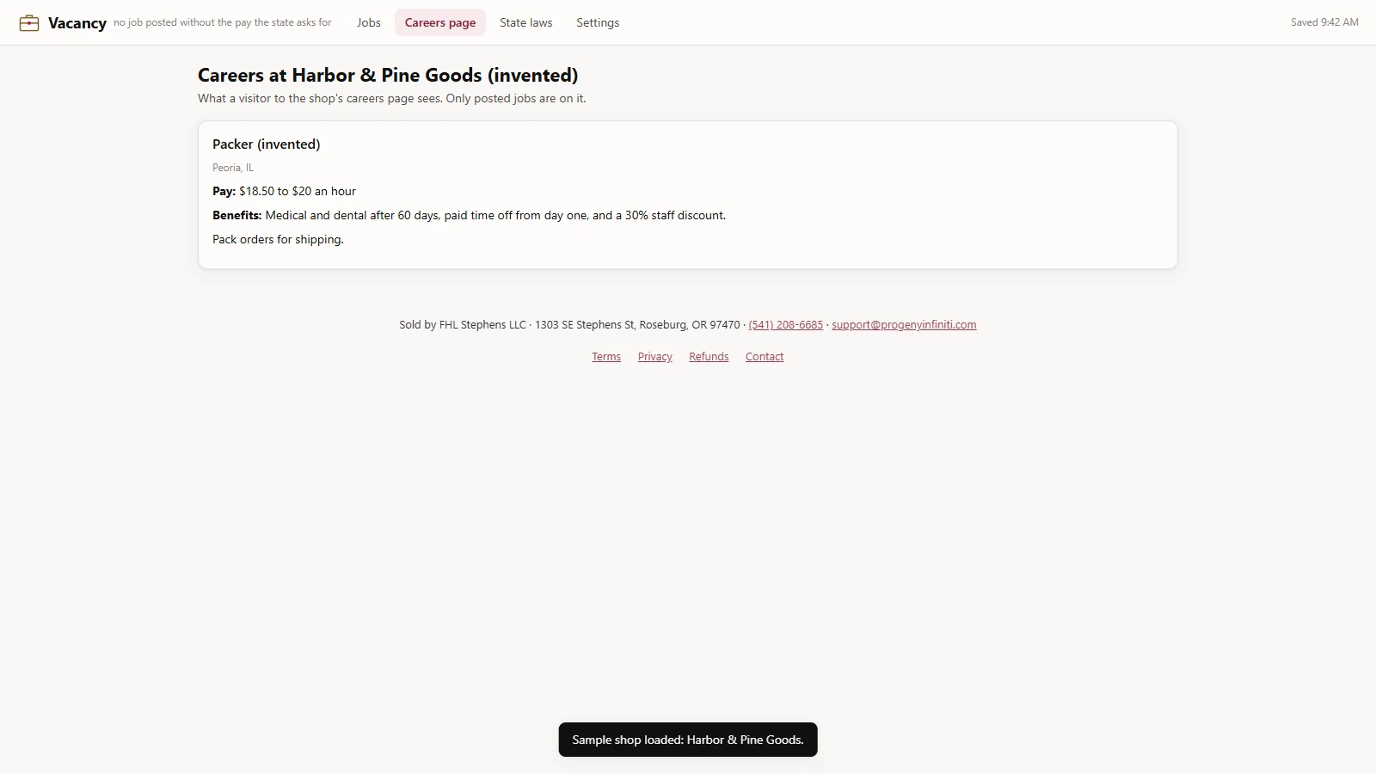The width and height of the screenshot is (1376, 774).
Task: Open the Terms footer link
Action: coord(606,357)
